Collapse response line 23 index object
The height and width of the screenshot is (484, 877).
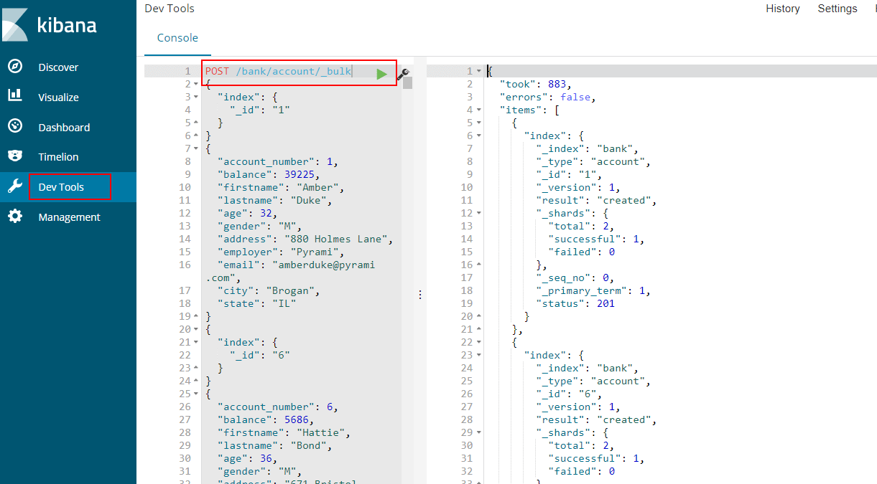(x=479, y=355)
